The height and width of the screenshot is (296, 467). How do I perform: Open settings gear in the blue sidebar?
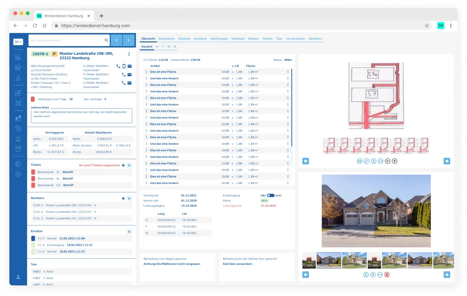18,174
